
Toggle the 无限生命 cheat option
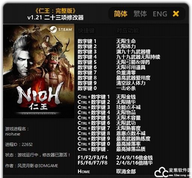[126, 41]
